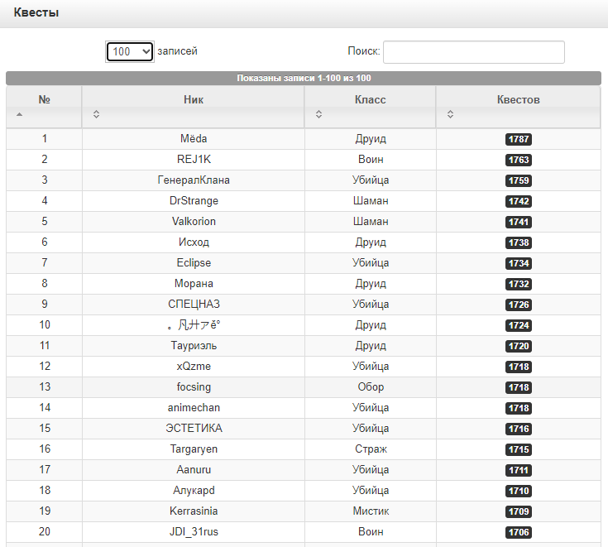Image resolution: width=608 pixels, height=547 pixels.
Task: Click the 1742 badge in DrStrange row
Action: [x=518, y=202]
